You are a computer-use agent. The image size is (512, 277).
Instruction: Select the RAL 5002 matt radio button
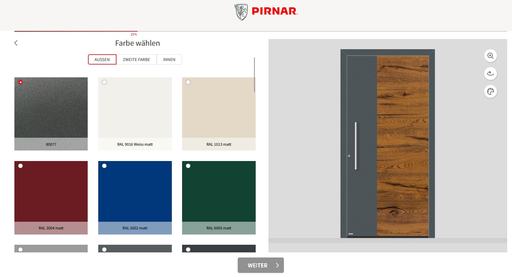point(104,166)
